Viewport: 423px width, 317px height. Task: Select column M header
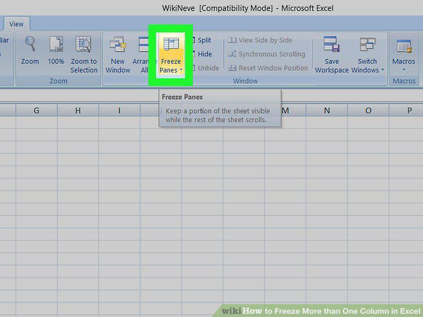coord(293,110)
